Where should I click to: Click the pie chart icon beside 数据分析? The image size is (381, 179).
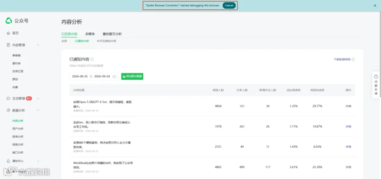pyautogui.click(x=8, y=111)
